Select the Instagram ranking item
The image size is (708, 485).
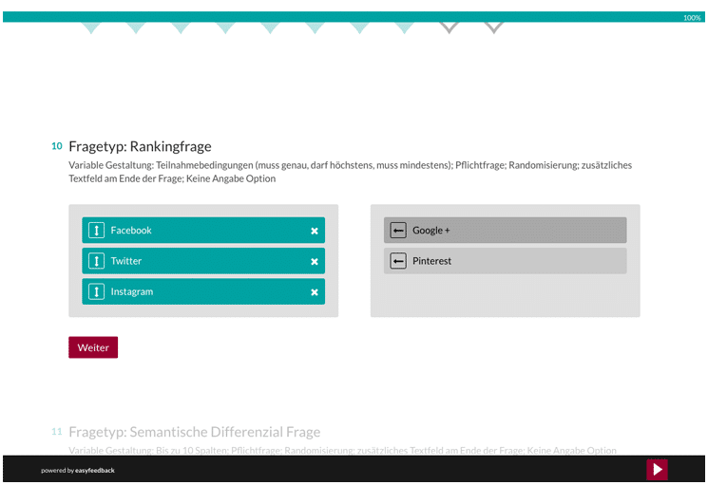click(x=203, y=291)
